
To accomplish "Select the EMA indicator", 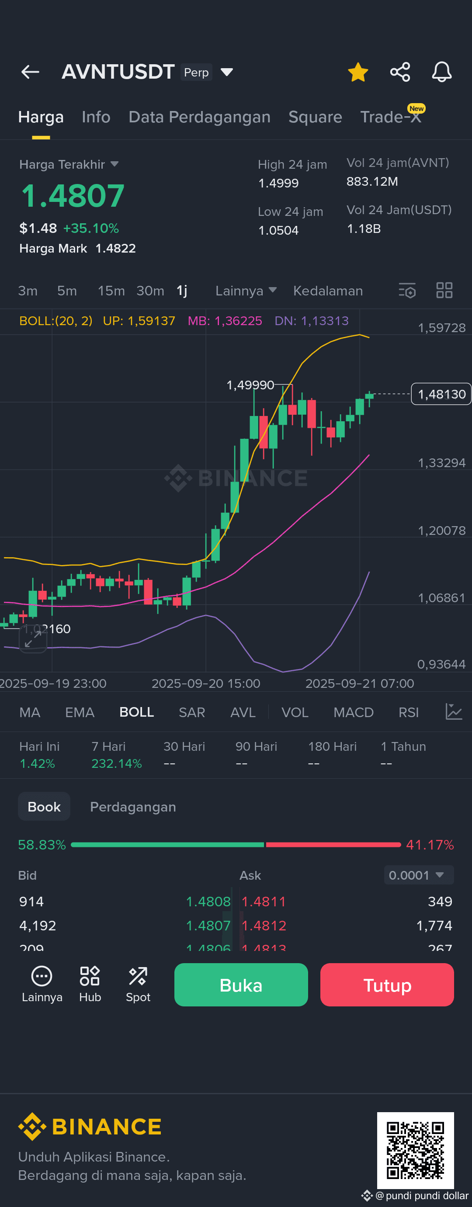I will (80, 712).
